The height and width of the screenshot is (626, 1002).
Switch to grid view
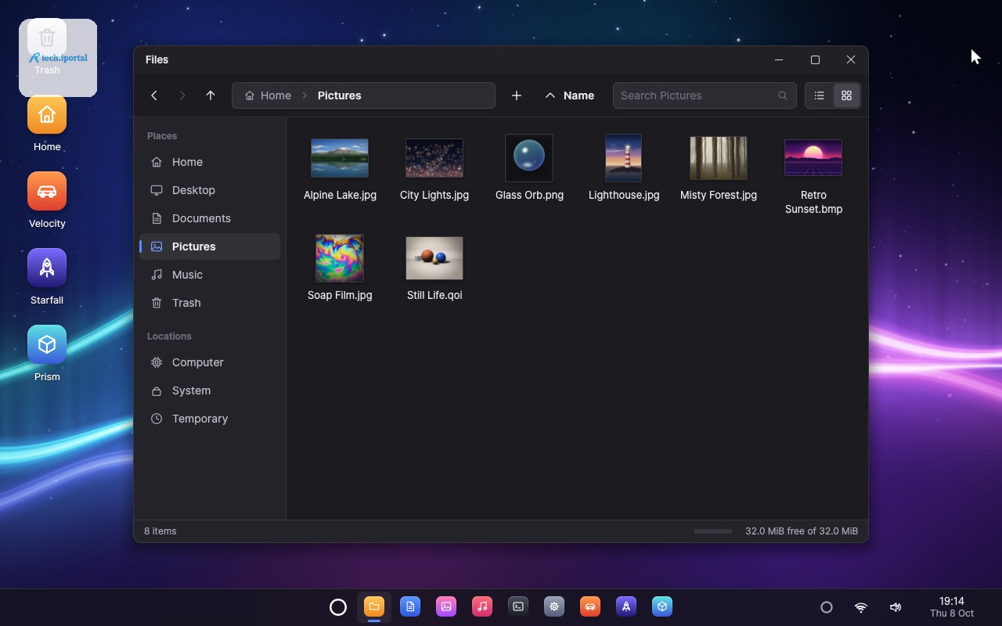point(846,95)
